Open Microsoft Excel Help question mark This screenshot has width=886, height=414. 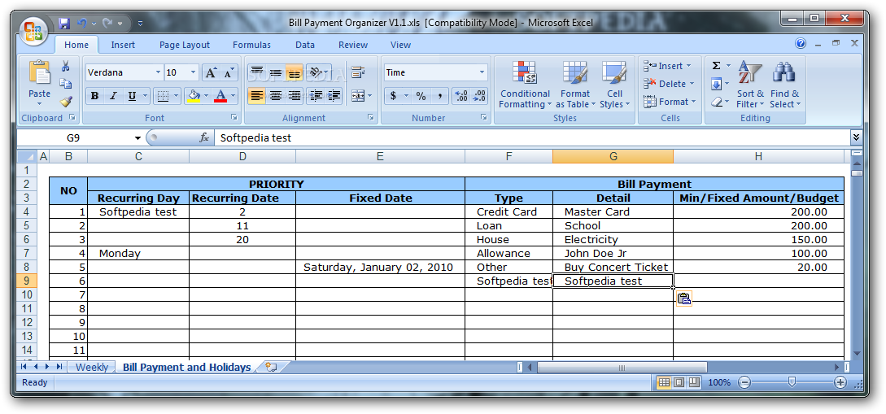click(801, 43)
